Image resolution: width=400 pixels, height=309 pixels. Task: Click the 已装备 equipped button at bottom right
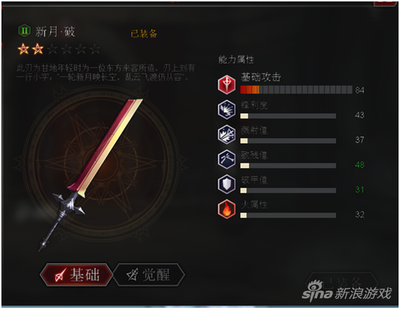pos(342,283)
